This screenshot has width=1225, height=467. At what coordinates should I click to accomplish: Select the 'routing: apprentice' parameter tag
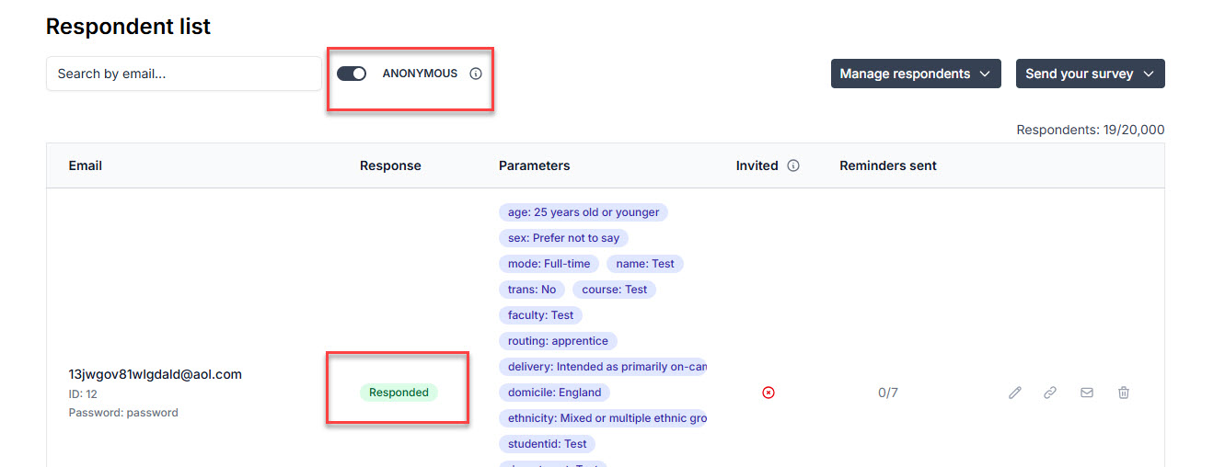pyautogui.click(x=558, y=341)
